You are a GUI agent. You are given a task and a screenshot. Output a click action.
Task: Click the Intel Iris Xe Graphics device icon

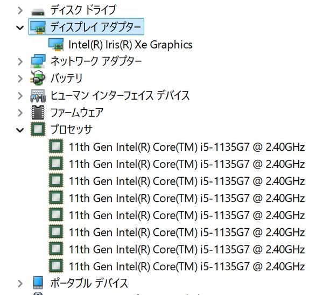click(55, 44)
